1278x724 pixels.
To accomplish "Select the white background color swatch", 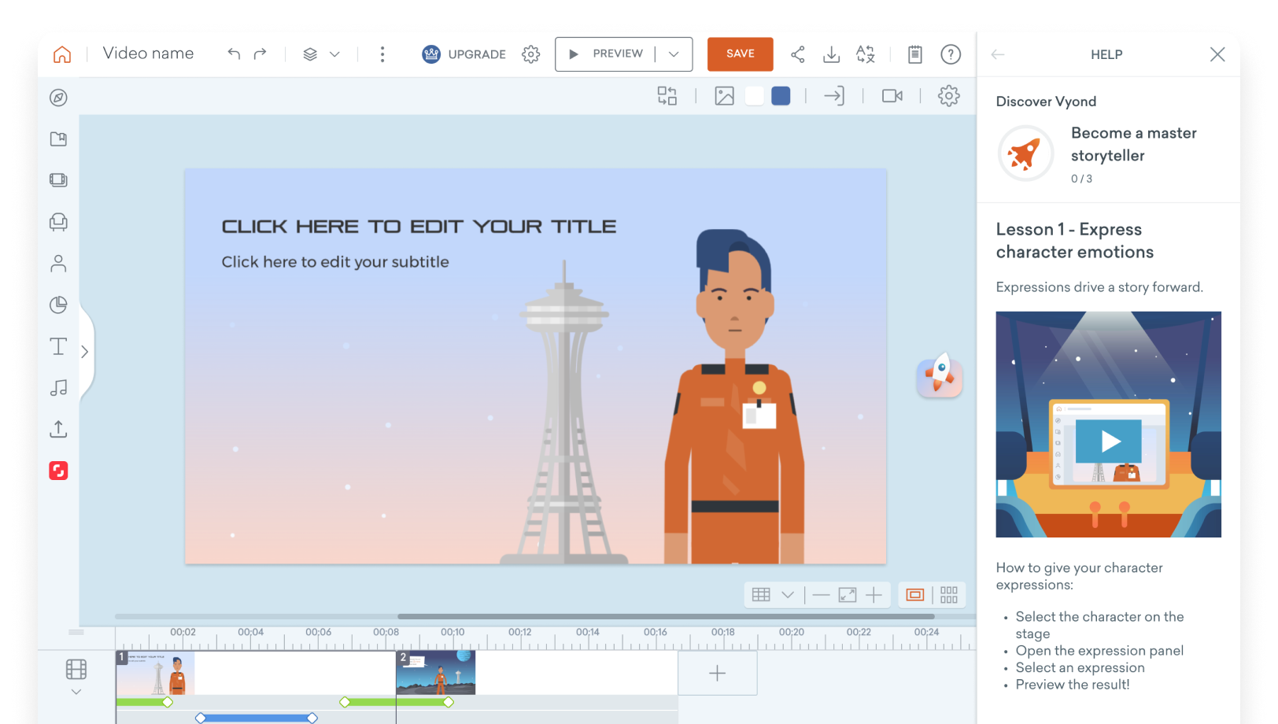I will [x=755, y=96].
